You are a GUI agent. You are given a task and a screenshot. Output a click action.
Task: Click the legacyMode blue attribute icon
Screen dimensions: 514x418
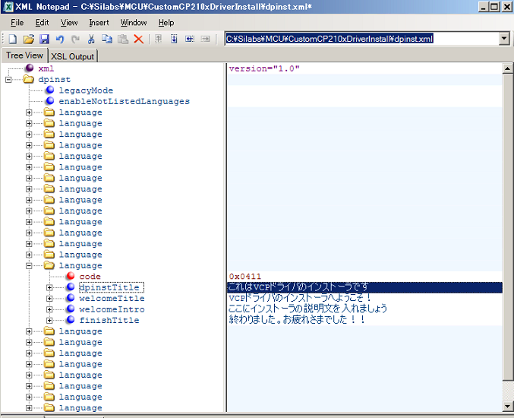click(x=50, y=90)
